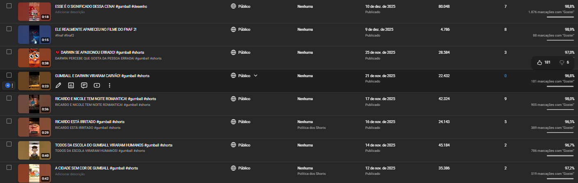Viewport: 578px width, 183px height.
Task: Check the box for RICARDO ESTÁ IRRITADO
Action: (9, 121)
